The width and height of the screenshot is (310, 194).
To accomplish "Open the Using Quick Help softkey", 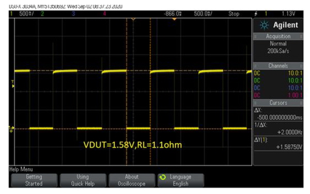I will pyautogui.click(x=83, y=180).
